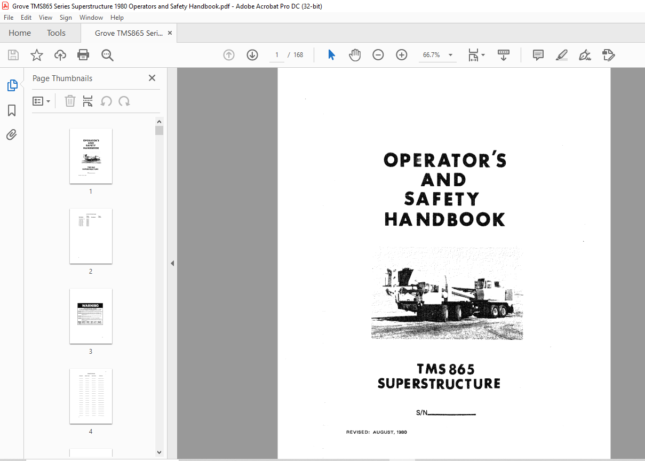Screen dimensions: 645x461
Task: Open Bookmarks sidebar panel
Action: [12, 110]
